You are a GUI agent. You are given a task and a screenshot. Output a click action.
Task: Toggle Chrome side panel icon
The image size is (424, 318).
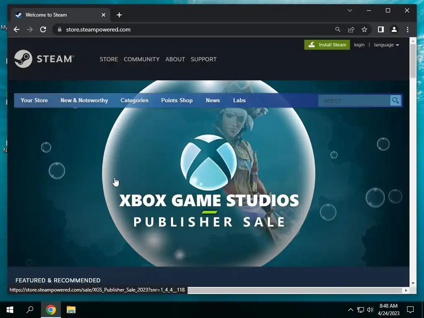pyautogui.click(x=381, y=29)
